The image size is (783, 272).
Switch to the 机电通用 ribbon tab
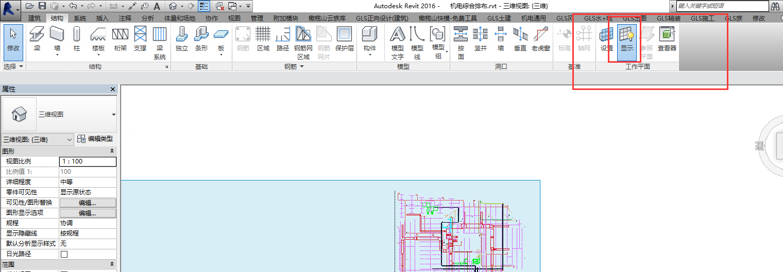pyautogui.click(x=533, y=18)
